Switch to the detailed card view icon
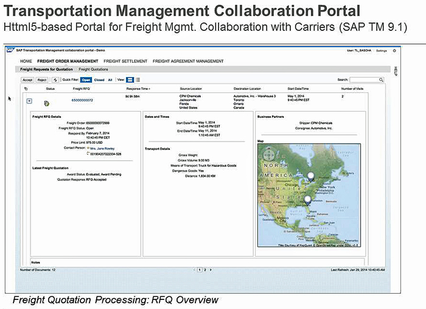 click(130, 80)
